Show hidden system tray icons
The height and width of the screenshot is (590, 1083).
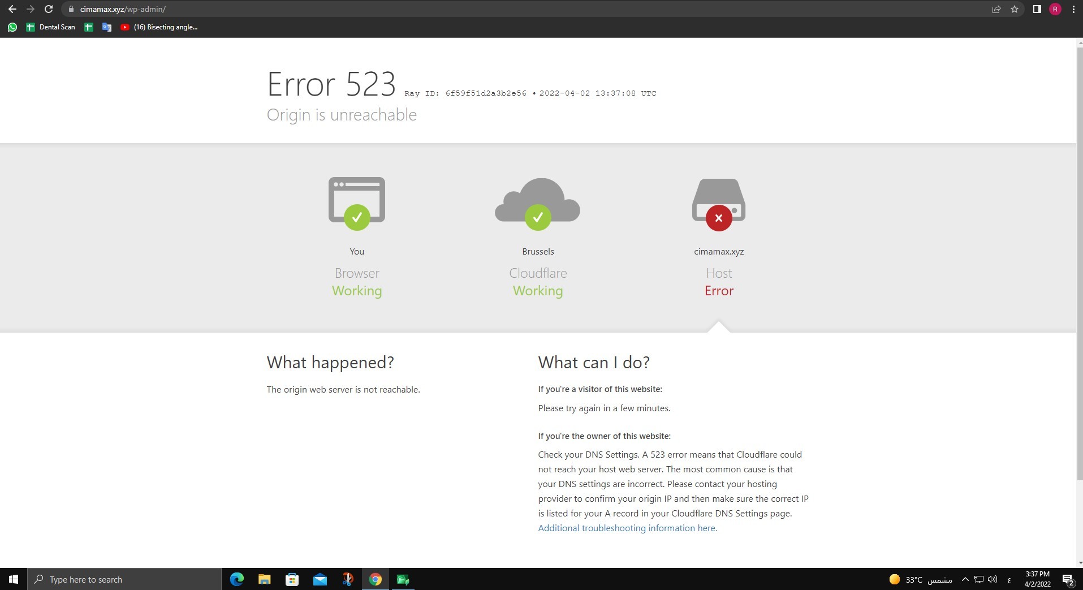[x=965, y=579]
